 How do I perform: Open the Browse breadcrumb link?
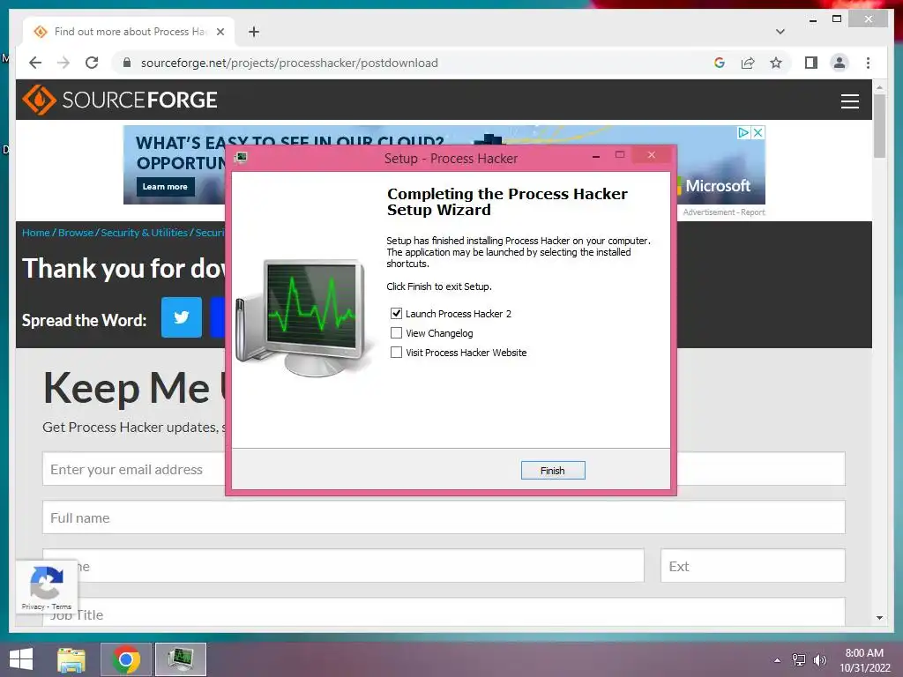coord(76,233)
